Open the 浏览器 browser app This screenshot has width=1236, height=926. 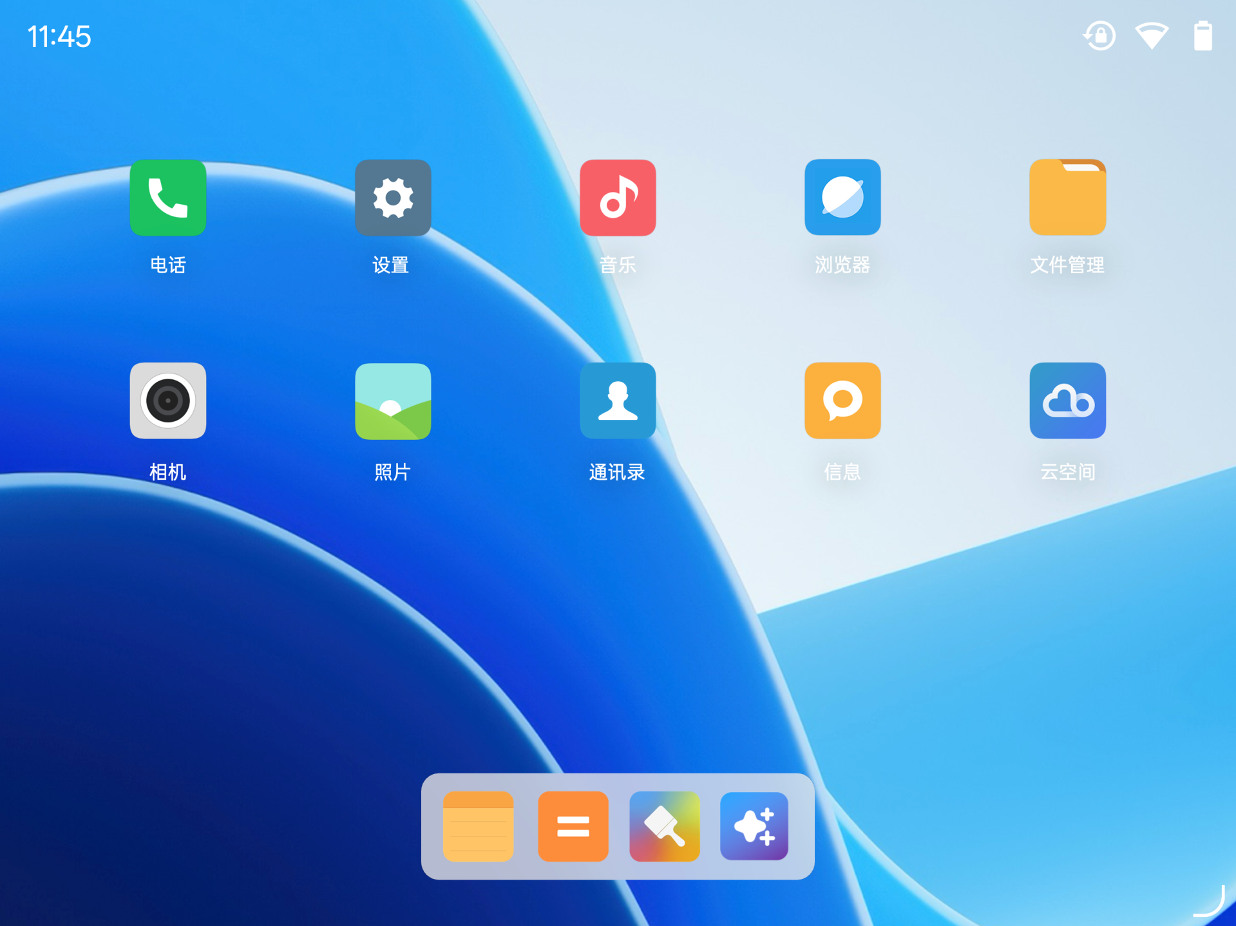tap(842, 198)
